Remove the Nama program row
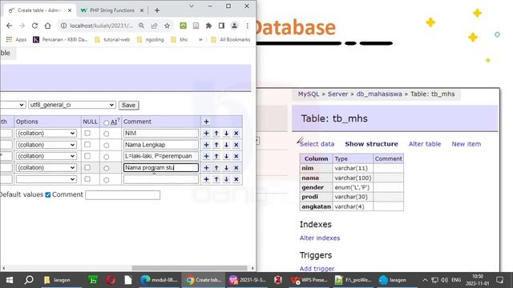This screenshot has height=288, width=513. tap(236, 167)
